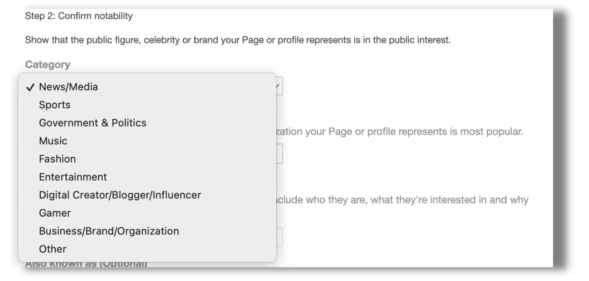Select Other at the list bottom

pyautogui.click(x=53, y=249)
